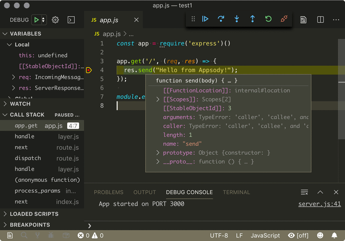This screenshot has height=241, width=345.
Task: Switch to the TERMINAL tab
Action: (x=236, y=192)
